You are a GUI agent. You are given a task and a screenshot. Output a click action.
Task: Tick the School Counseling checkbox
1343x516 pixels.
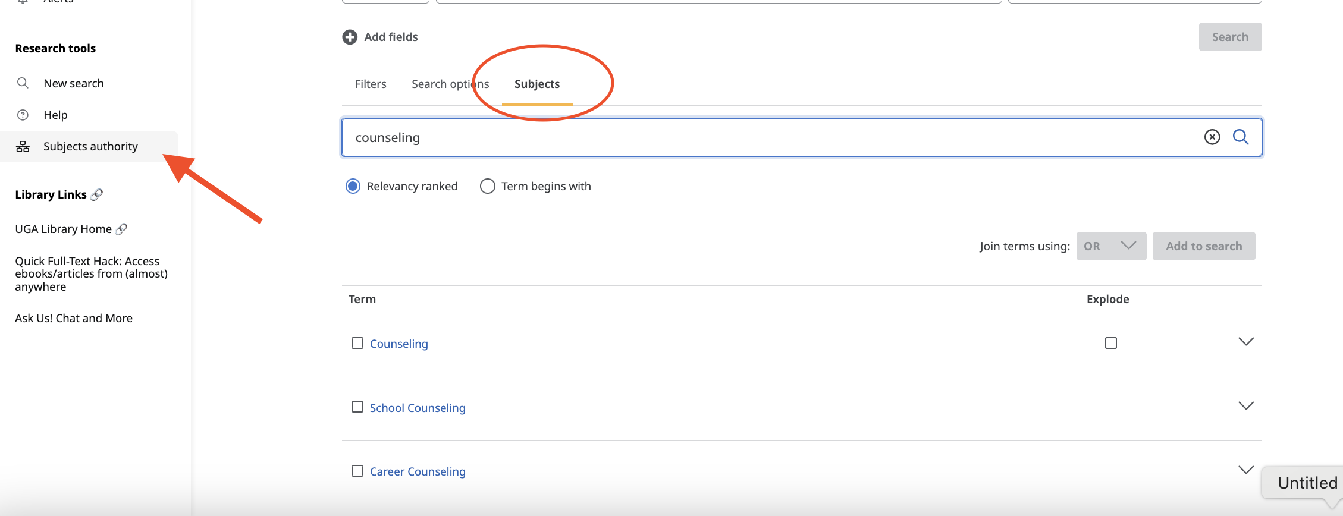click(x=357, y=407)
